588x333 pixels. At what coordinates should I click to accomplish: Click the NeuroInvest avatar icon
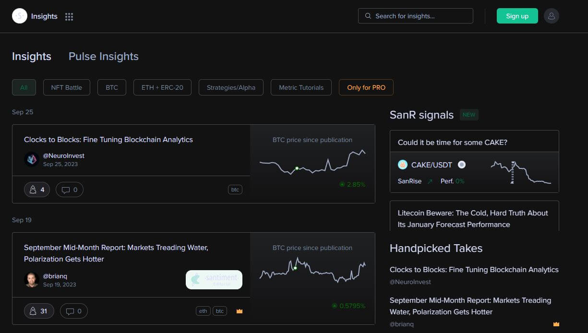[x=32, y=159]
